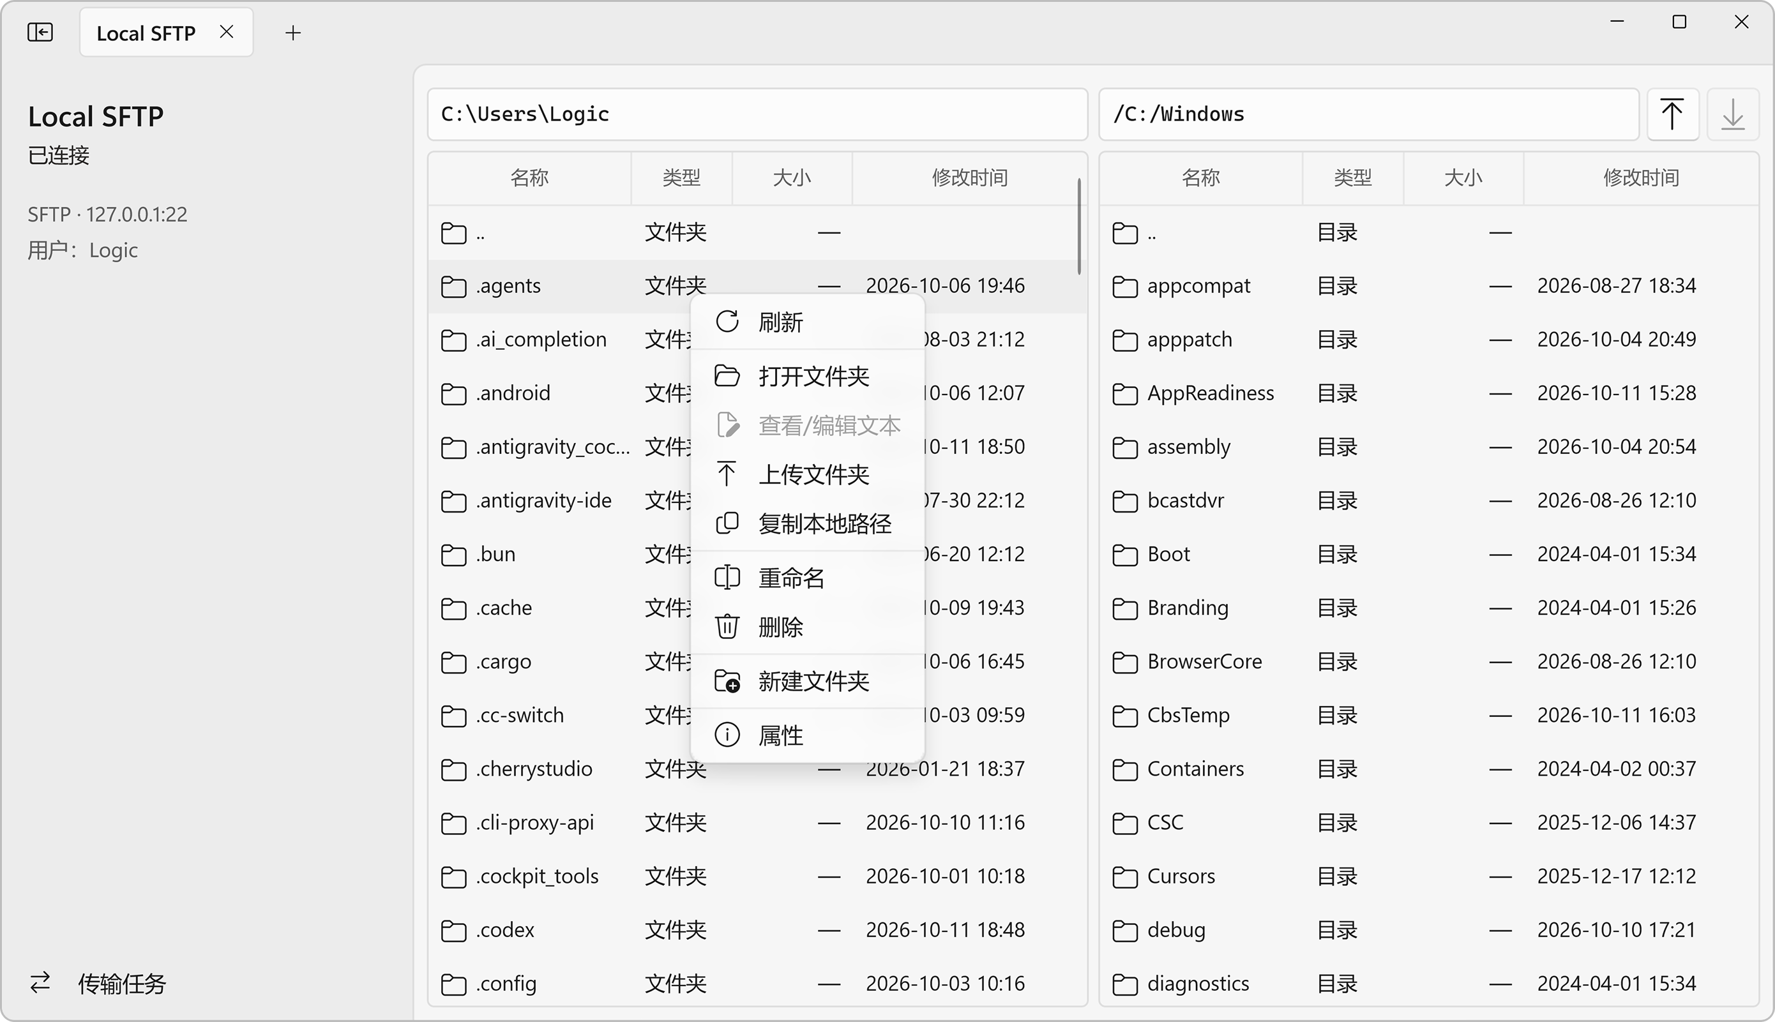Click the appcompat folder icon

point(1125,287)
